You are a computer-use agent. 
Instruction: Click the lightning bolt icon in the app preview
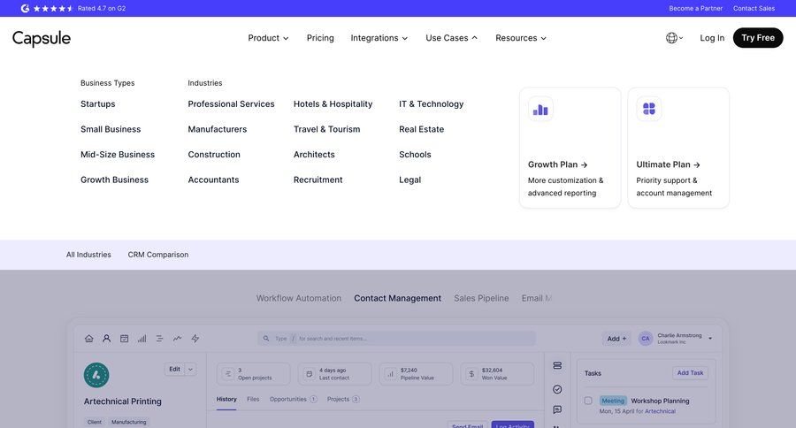[x=195, y=338]
